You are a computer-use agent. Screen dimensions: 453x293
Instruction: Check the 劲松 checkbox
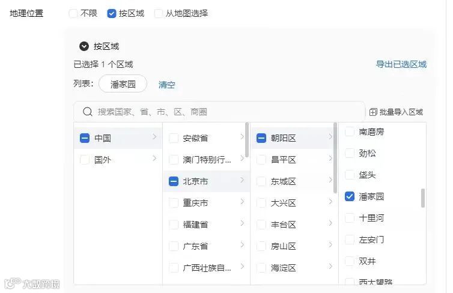coord(350,153)
